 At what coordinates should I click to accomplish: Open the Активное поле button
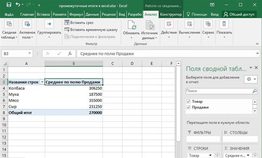coord(27,29)
